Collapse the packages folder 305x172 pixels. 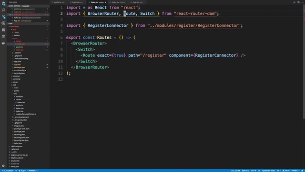click(15, 27)
